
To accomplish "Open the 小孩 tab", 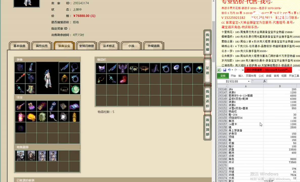I will coord(131,46).
